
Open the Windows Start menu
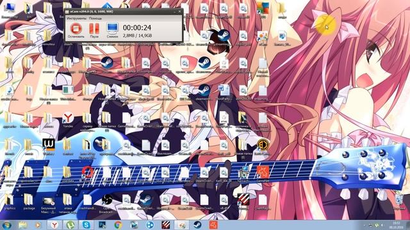7,225
